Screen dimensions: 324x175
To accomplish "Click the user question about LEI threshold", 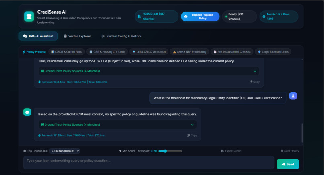I will [217, 98].
